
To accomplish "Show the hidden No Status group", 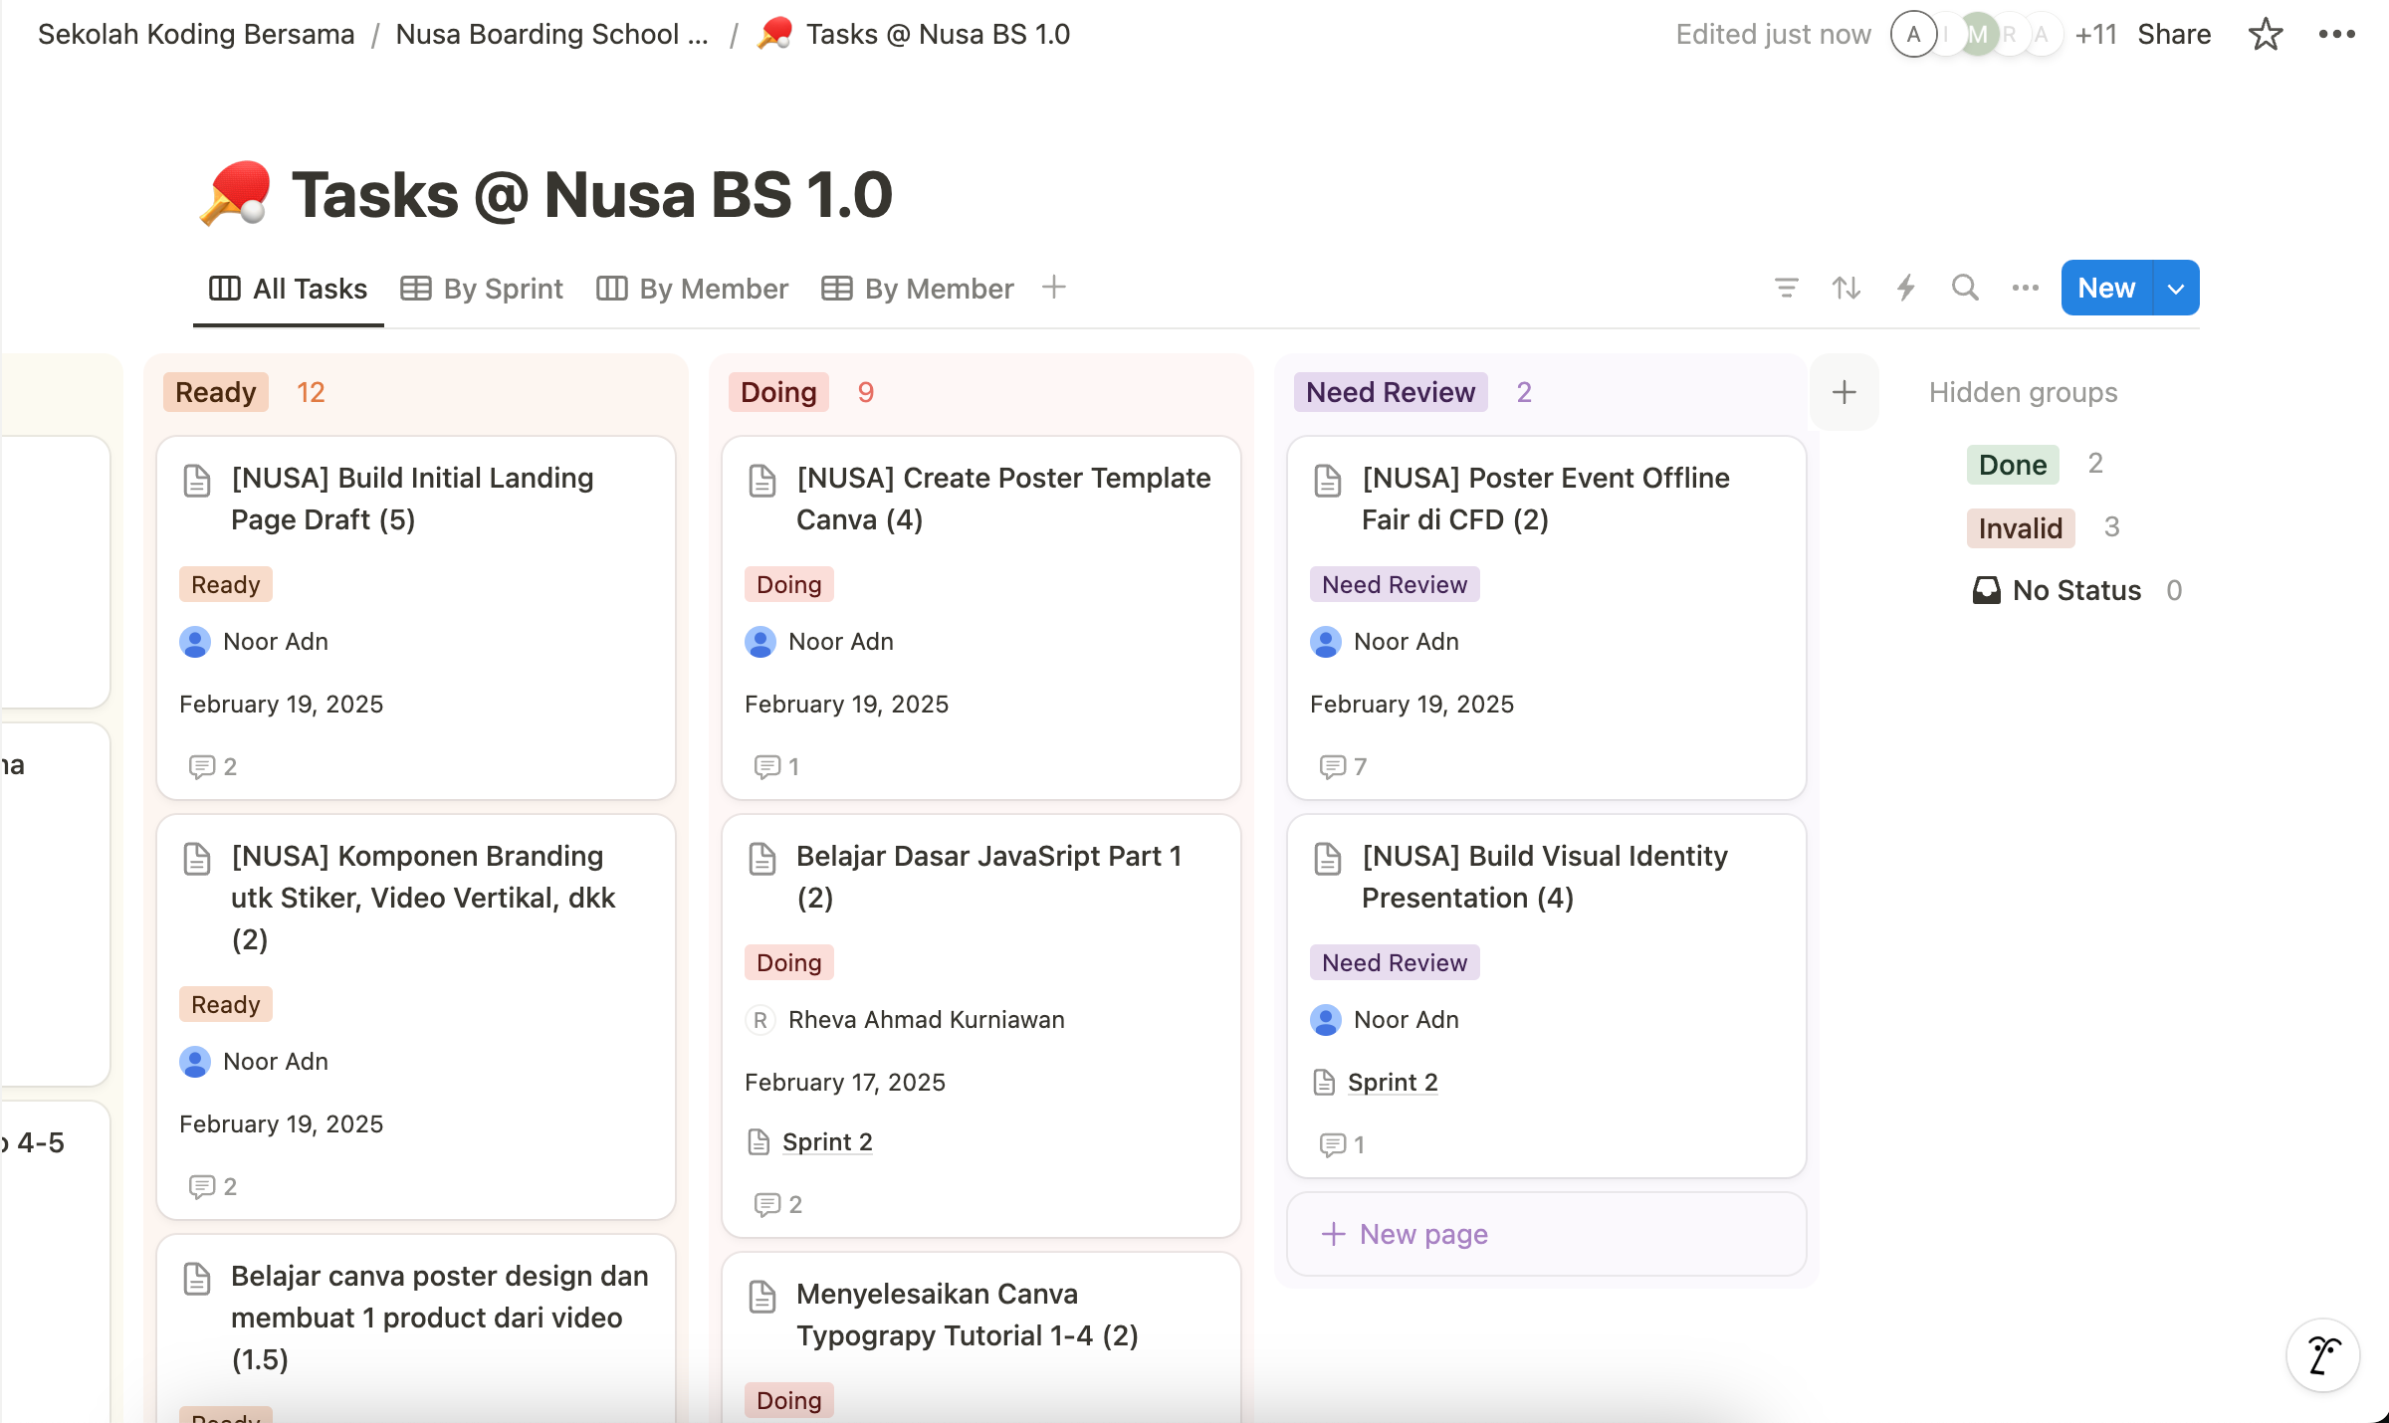I will (x=2075, y=591).
